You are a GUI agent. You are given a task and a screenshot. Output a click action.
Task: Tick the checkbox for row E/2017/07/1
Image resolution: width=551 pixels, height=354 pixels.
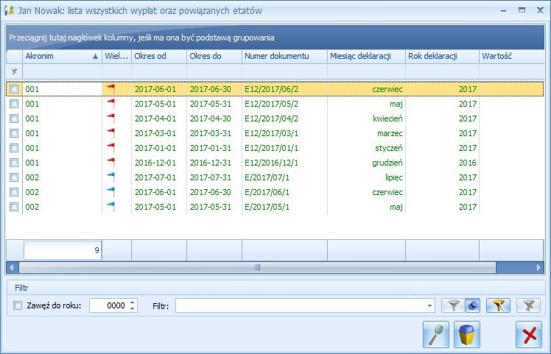coord(14,177)
